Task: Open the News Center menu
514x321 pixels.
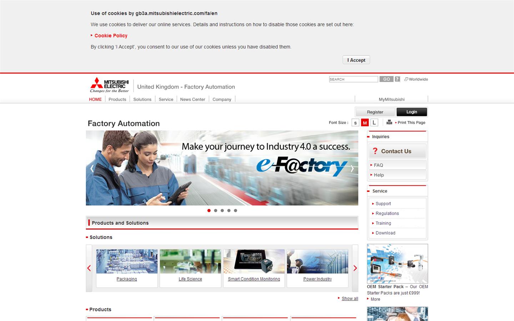Action: (193, 100)
